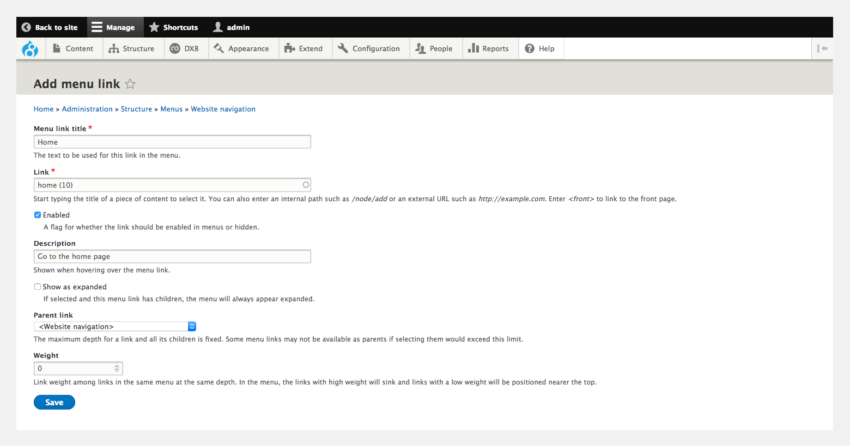Screen dimensions: 850x446
Task: Click the Help question mark icon
Action: coord(530,48)
